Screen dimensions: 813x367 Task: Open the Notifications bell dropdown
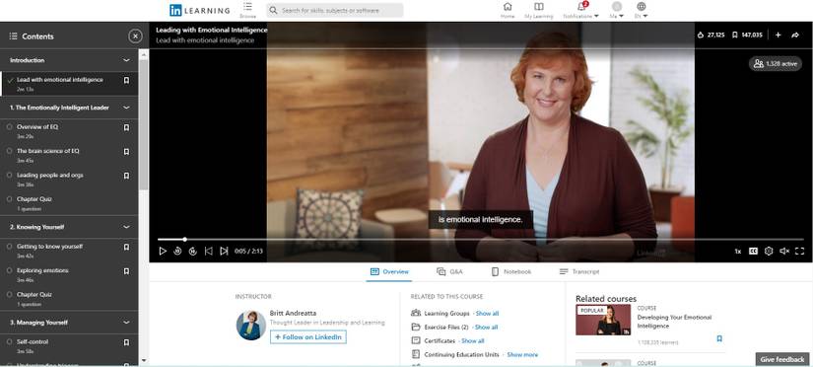tap(581, 10)
